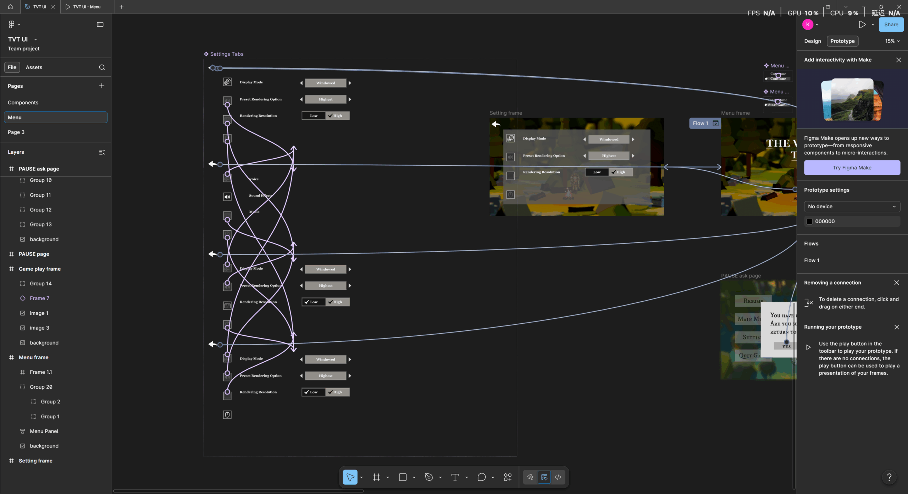Screen dimensions: 908x494
Task: Collapse all layers icon in Layers header
Action: 102,152
